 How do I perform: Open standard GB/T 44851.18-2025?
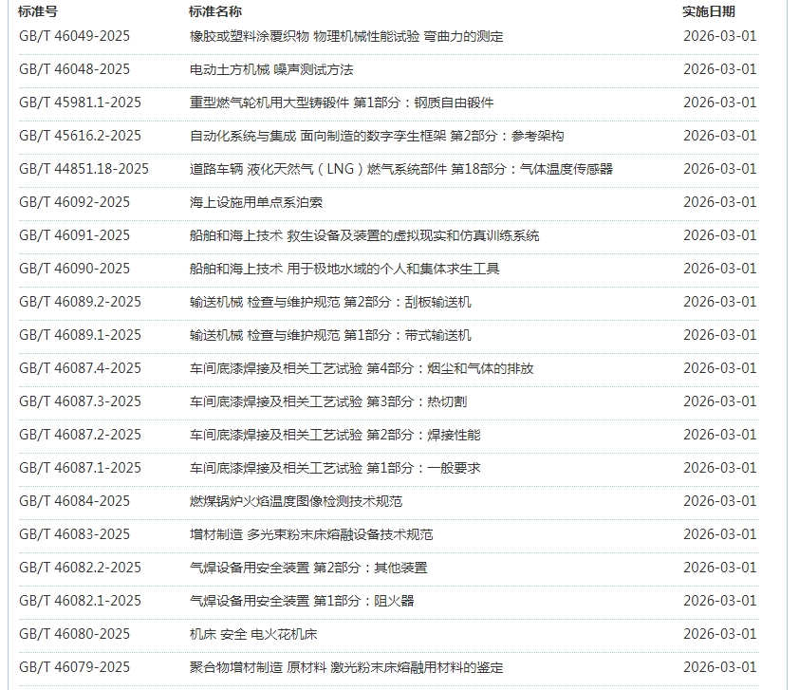pos(84,169)
